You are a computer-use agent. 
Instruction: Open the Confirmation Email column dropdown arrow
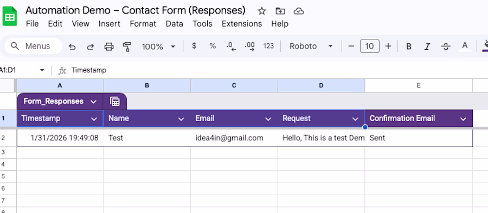[x=463, y=119]
